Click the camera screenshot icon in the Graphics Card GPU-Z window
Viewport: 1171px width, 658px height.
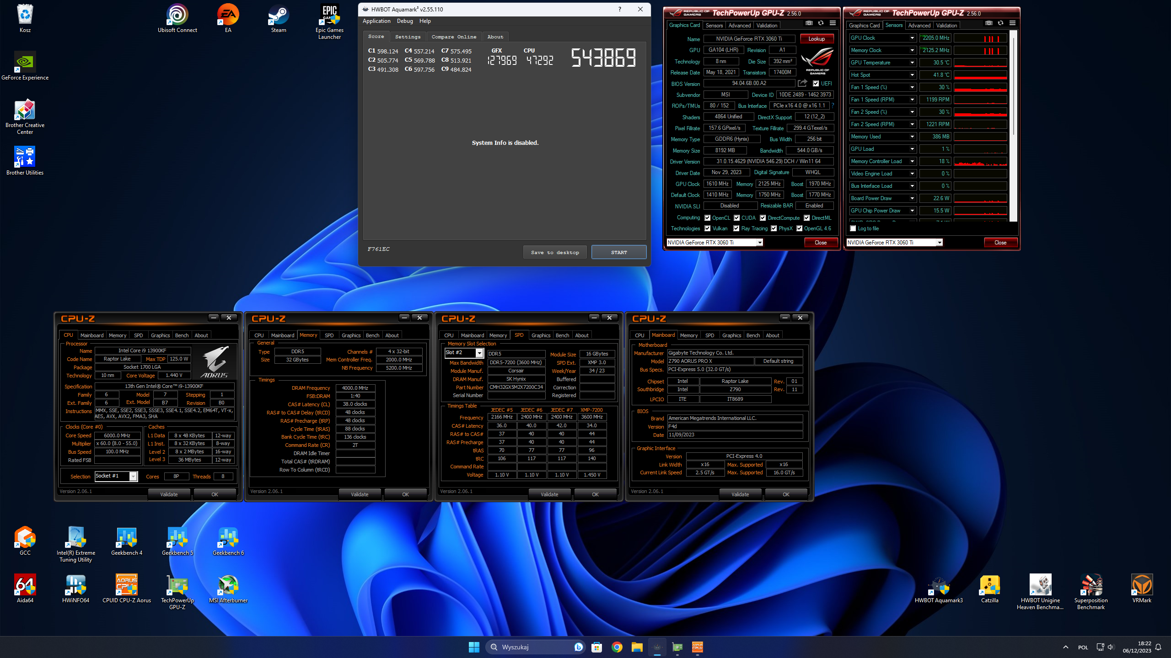point(809,23)
